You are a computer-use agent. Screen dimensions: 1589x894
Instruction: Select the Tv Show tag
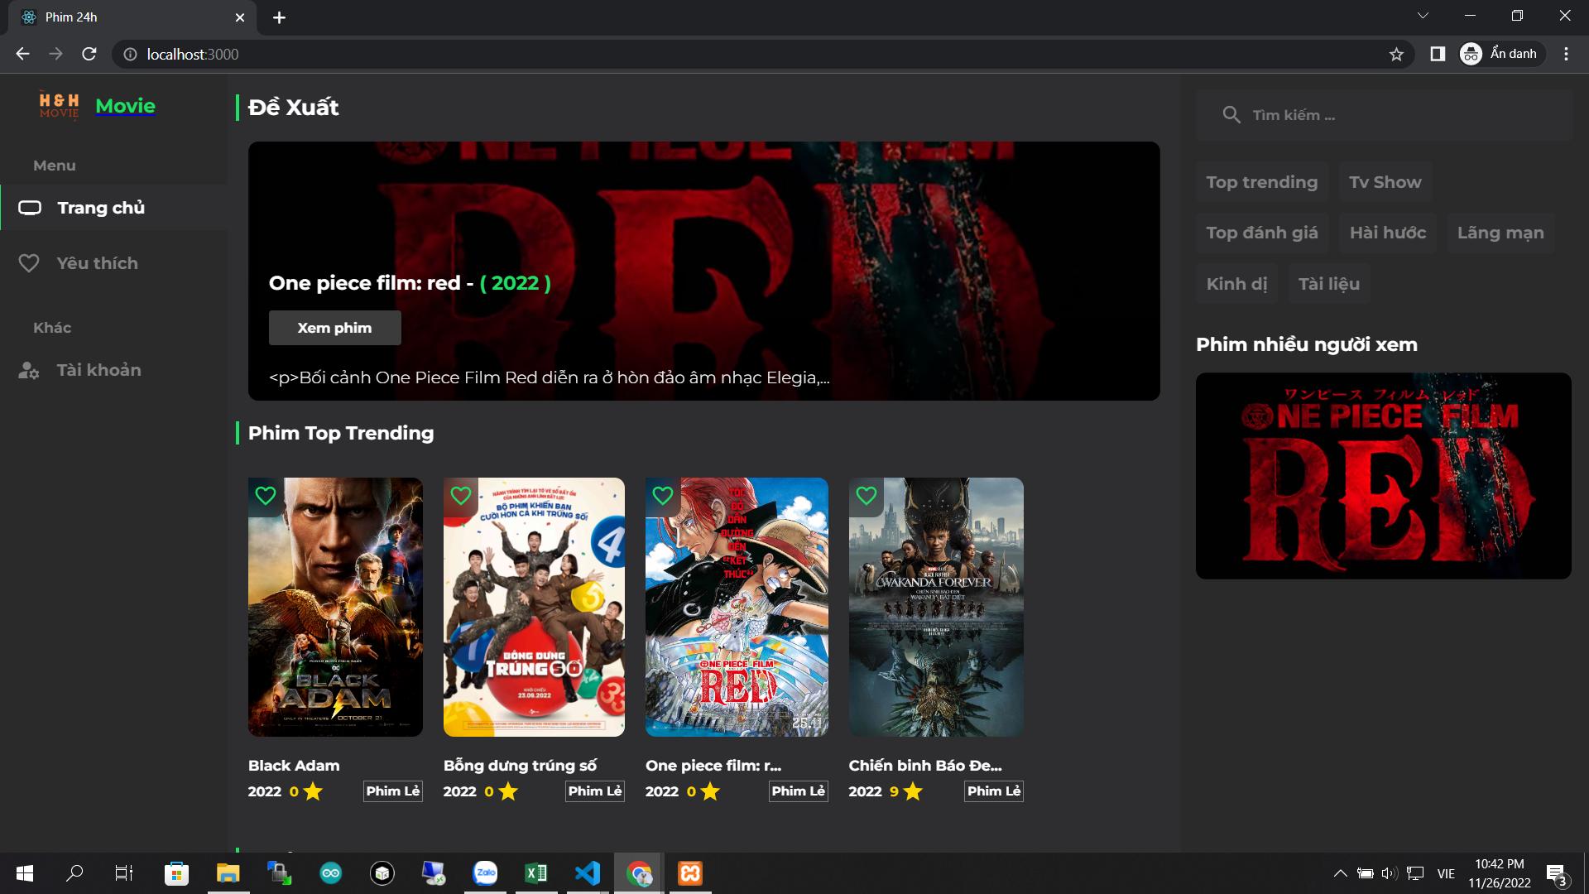(x=1385, y=182)
